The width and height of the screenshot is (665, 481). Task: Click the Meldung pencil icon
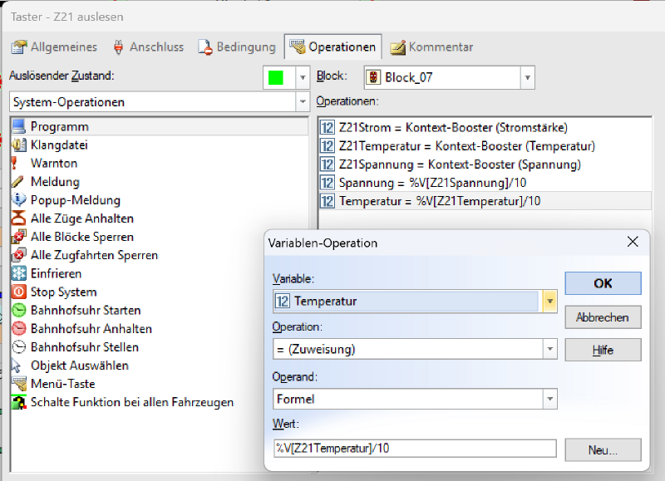[17, 181]
